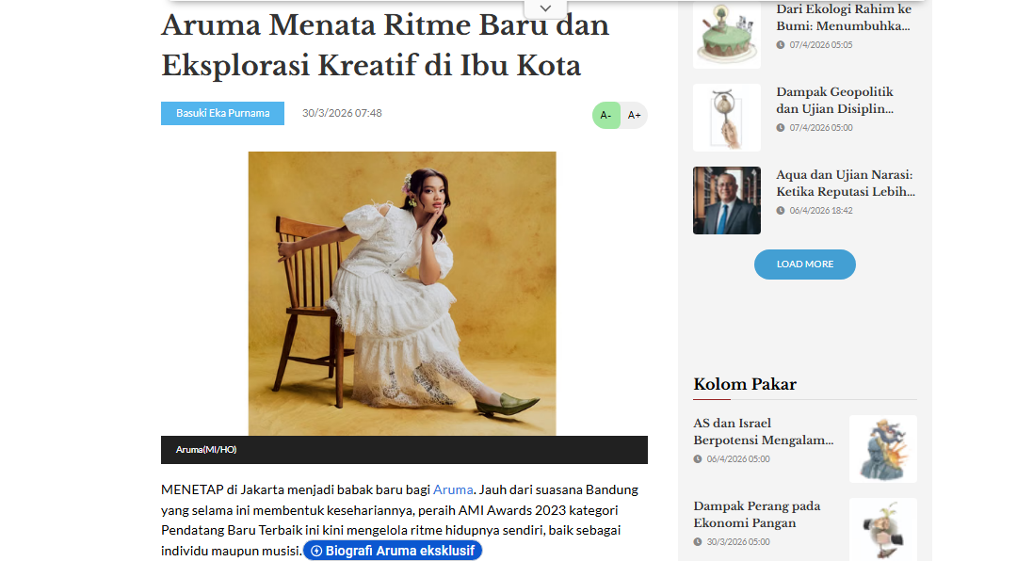1033x561 pixels.
Task: Increase font size with A+ button
Action: click(635, 115)
